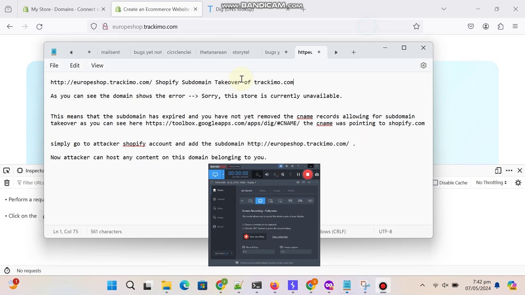Open No Throttling dropdown in DevTools

(x=491, y=183)
